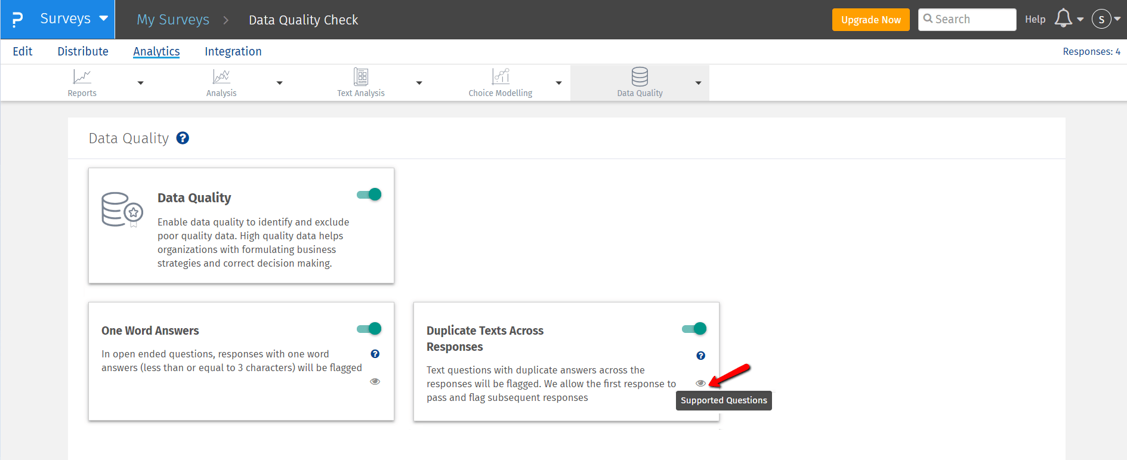Switch to the Distribute tab
This screenshot has height=460, width=1127.
(x=83, y=51)
